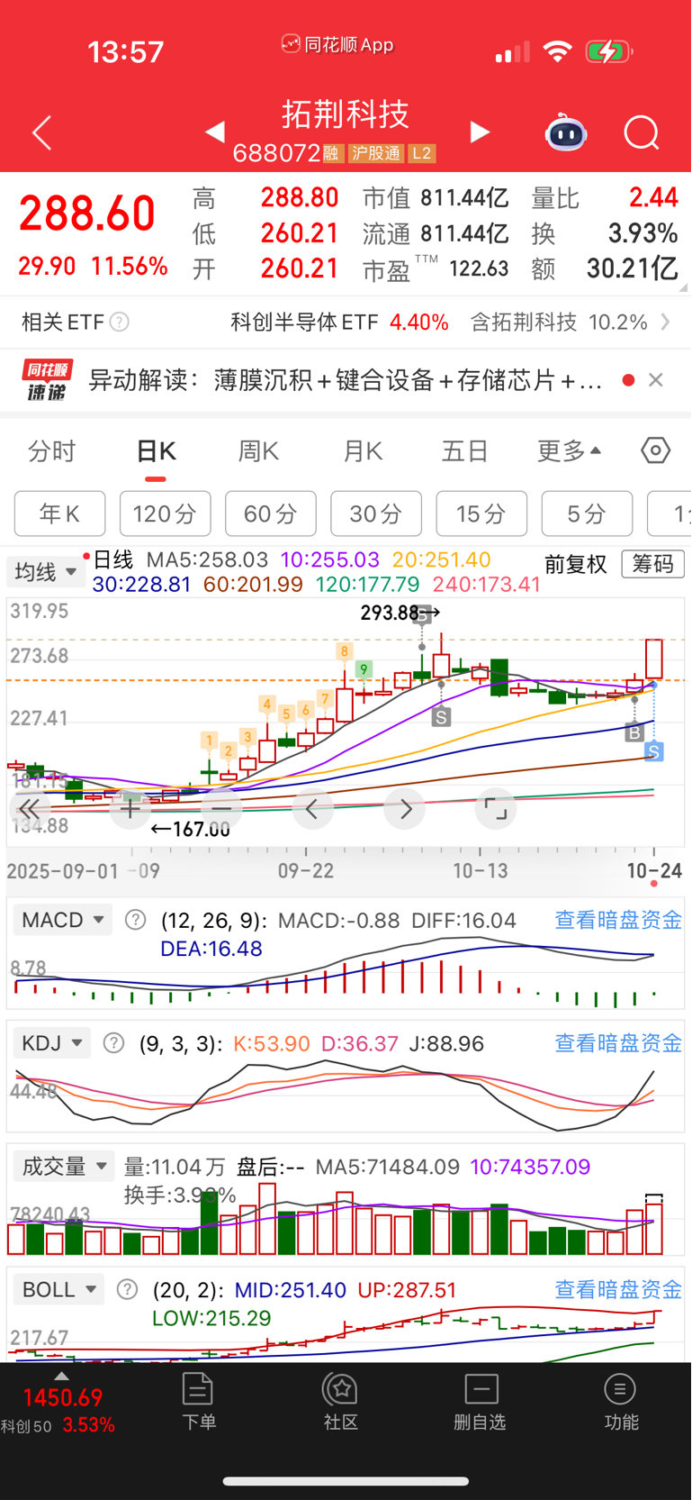692x1500 pixels.
Task: Tap the blue S sell marker on 10-24
Action: [x=654, y=751]
